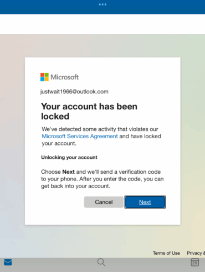The height and width of the screenshot is (272, 205).
Task: Click the "get back into your account" line
Action: pos(75,186)
